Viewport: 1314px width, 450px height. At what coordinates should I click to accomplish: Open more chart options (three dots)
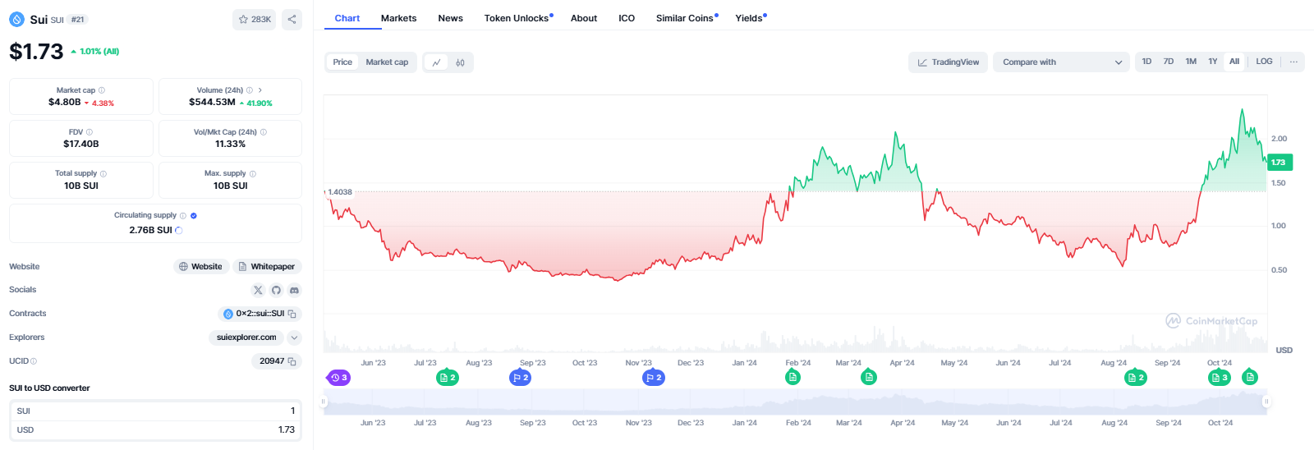[x=1293, y=62]
